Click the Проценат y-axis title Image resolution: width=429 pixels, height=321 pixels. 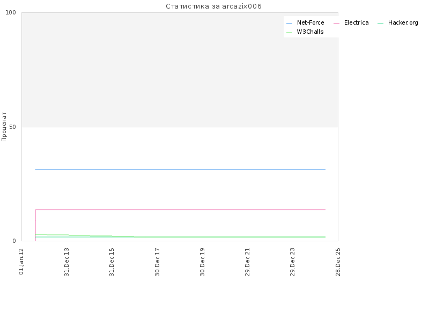(x=4, y=127)
